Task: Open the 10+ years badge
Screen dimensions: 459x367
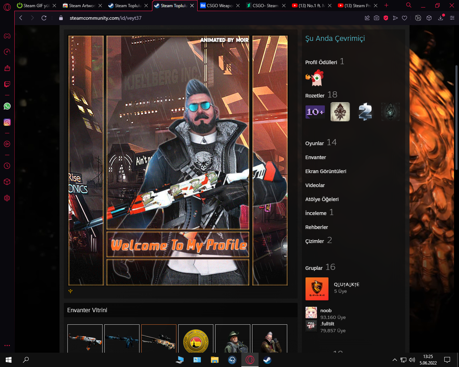Action: pyautogui.click(x=315, y=112)
